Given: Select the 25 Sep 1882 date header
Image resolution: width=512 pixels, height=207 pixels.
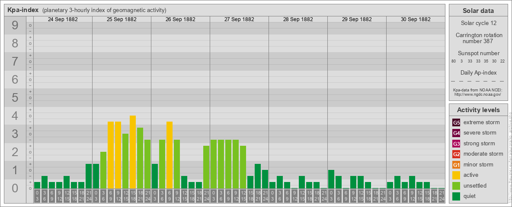Looking at the screenshot, I should [x=122, y=19].
